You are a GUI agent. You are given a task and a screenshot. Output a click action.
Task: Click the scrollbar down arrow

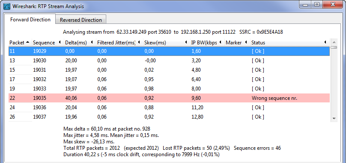click(x=334, y=118)
